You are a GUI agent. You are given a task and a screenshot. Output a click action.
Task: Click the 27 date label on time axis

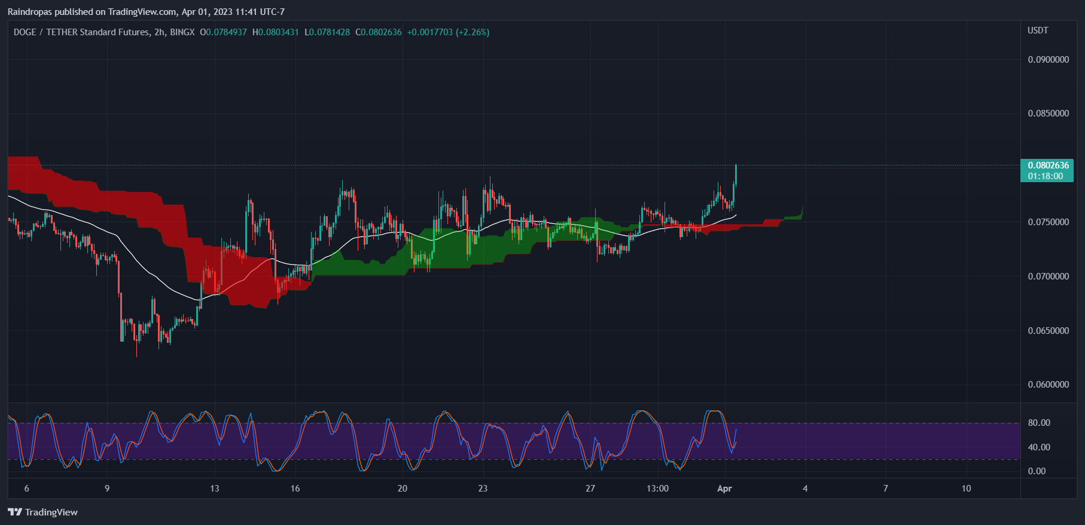coord(590,489)
